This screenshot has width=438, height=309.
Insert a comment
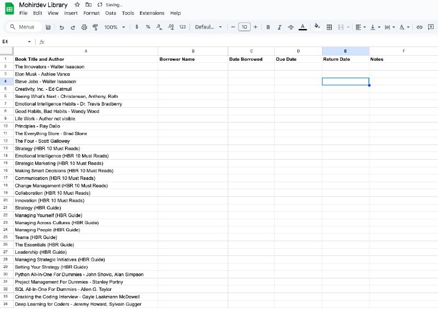click(x=431, y=27)
